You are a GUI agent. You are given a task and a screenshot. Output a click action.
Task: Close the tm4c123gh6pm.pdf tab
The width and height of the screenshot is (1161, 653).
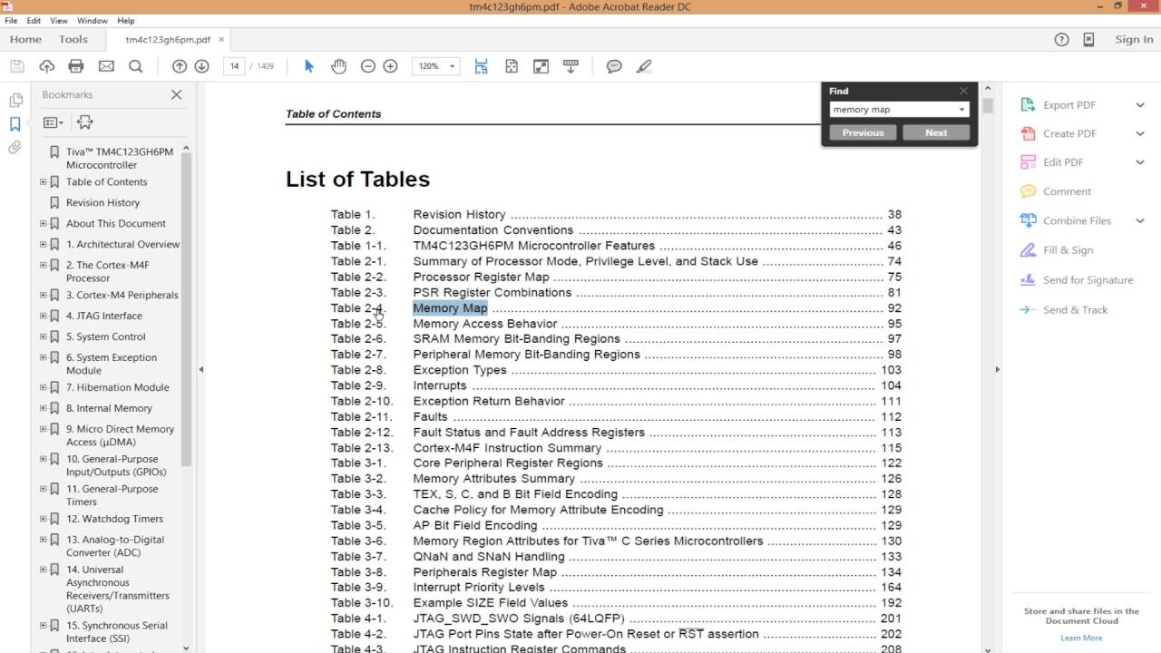221,39
